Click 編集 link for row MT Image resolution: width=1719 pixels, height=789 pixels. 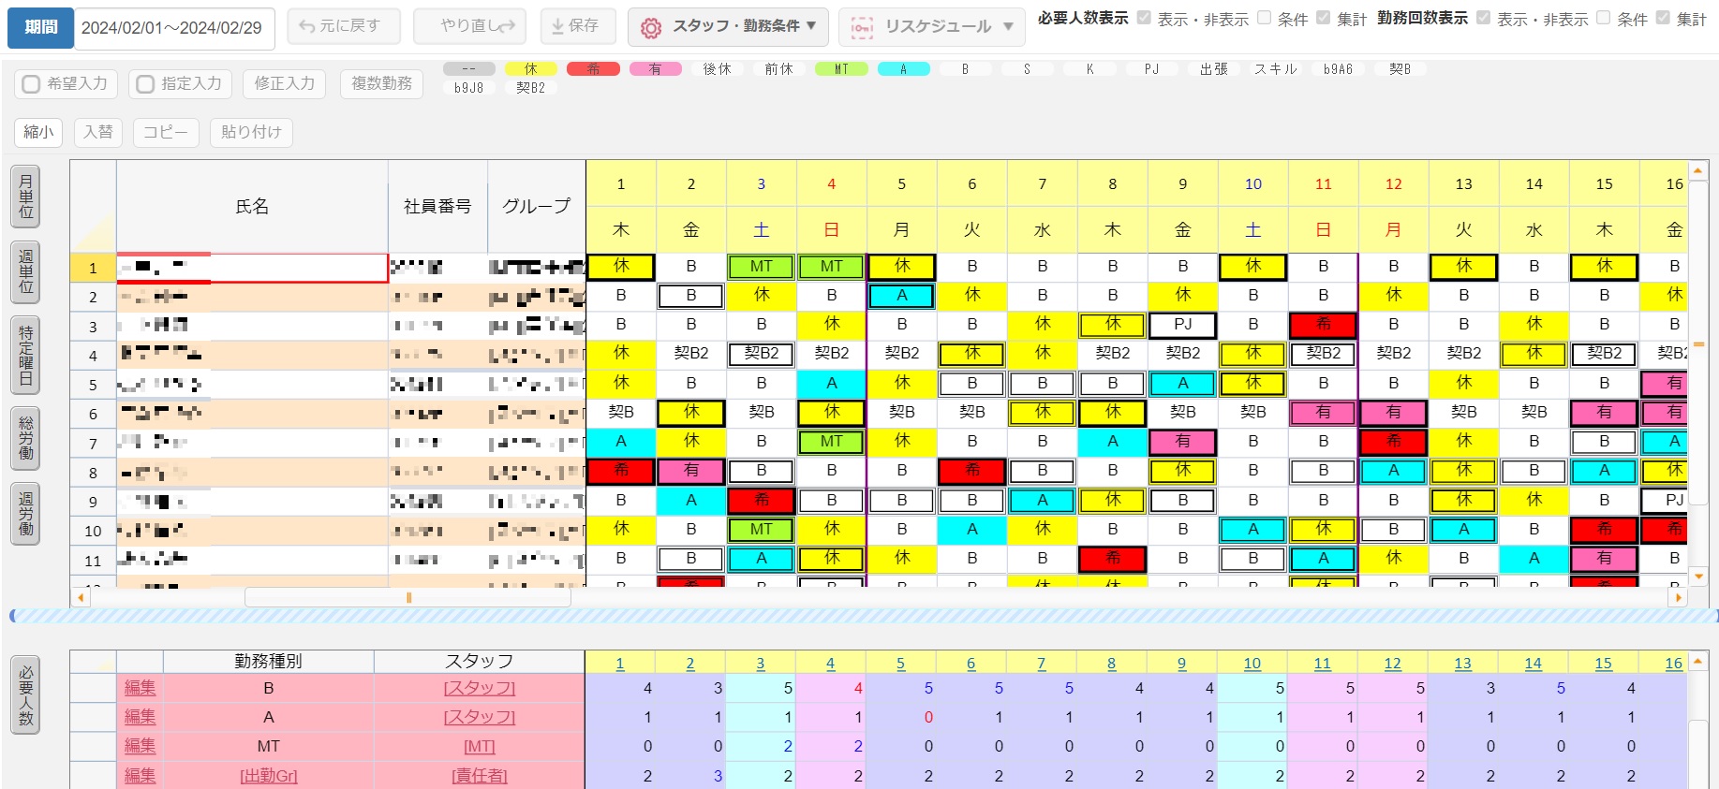pos(140,746)
